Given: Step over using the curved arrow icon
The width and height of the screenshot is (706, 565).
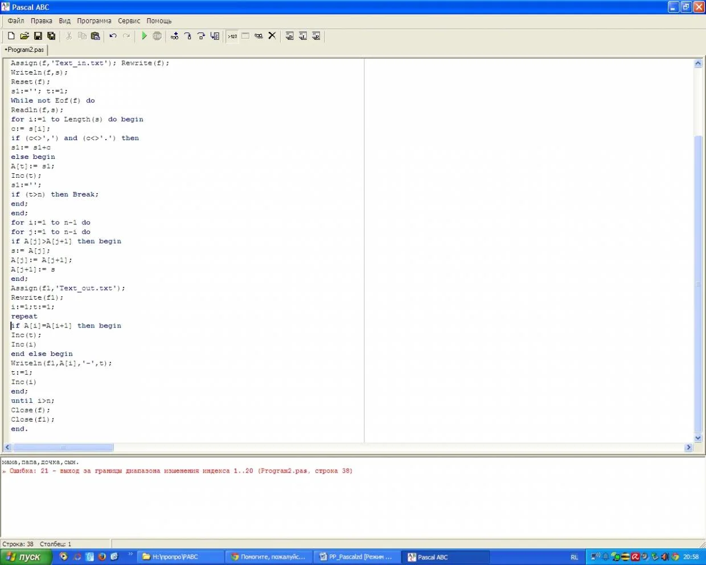Looking at the screenshot, I should (x=201, y=36).
